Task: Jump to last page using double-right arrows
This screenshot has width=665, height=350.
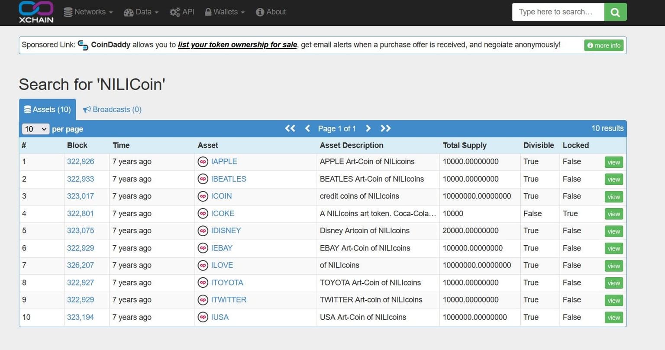Action: 385,128
